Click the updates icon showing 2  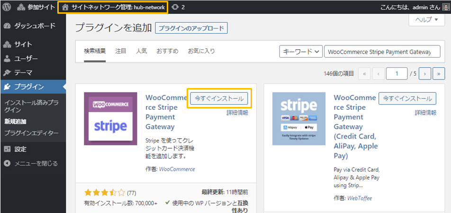(x=178, y=8)
